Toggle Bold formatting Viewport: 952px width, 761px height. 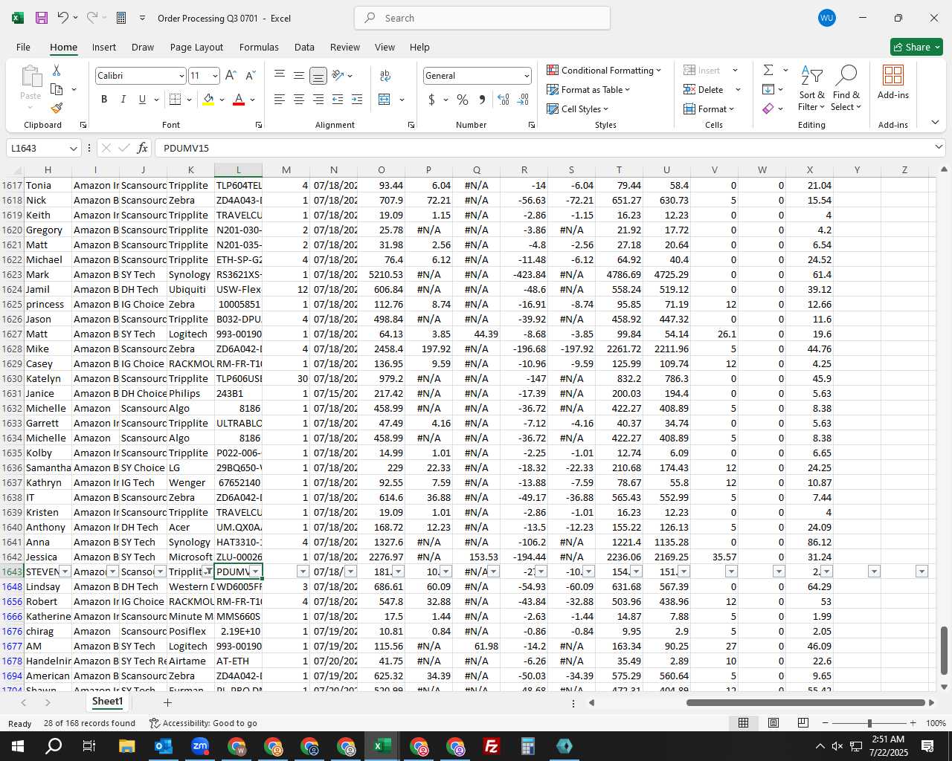[104, 100]
